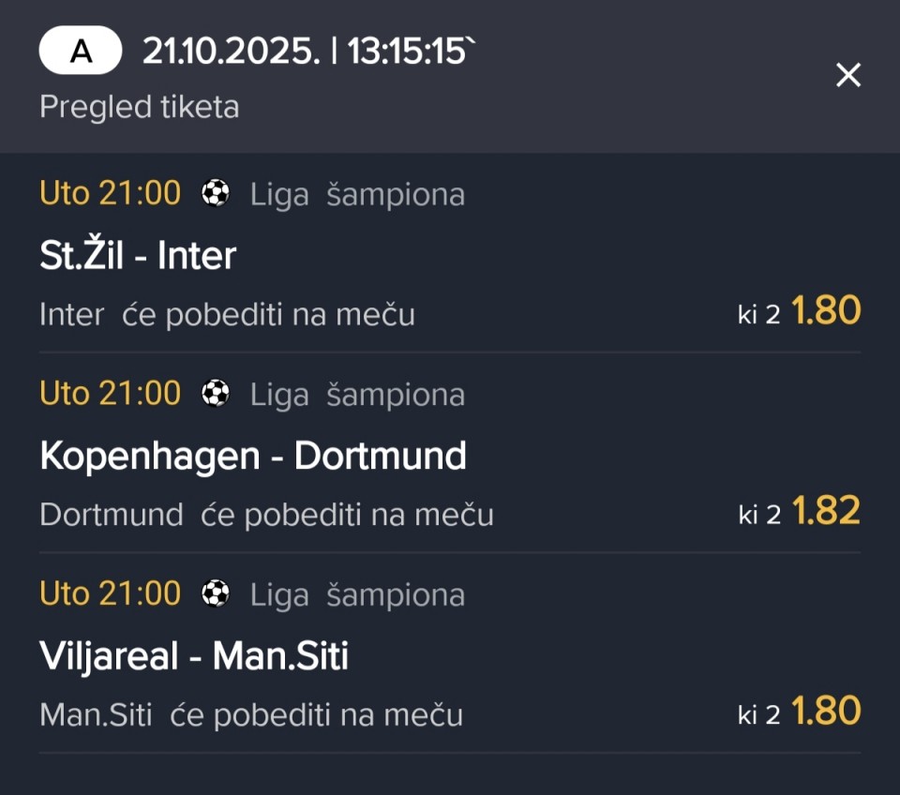This screenshot has height=795, width=900.
Task: Click the Pregled tiketa heading
Action: point(139,107)
